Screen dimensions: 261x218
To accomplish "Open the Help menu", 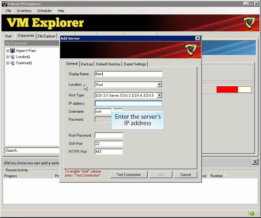I will pyautogui.click(x=61, y=11).
